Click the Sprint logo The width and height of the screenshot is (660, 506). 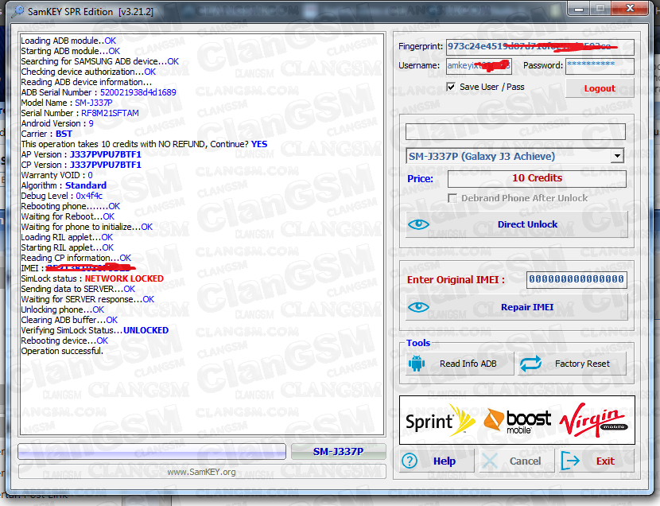[x=441, y=420]
